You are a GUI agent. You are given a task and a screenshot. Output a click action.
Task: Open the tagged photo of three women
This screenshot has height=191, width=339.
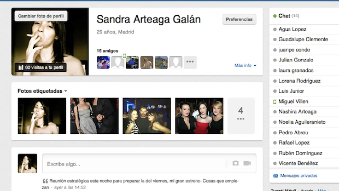(199, 116)
